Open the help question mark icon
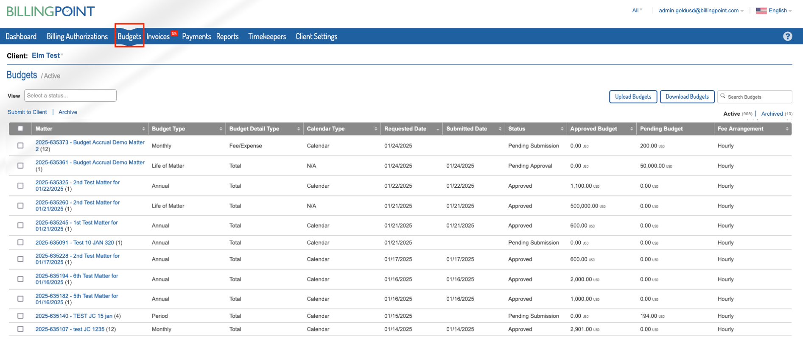The width and height of the screenshot is (803, 339). coord(787,36)
